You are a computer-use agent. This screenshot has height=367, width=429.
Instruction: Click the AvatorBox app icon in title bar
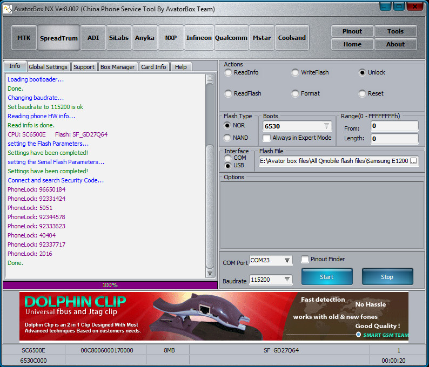(8, 9)
